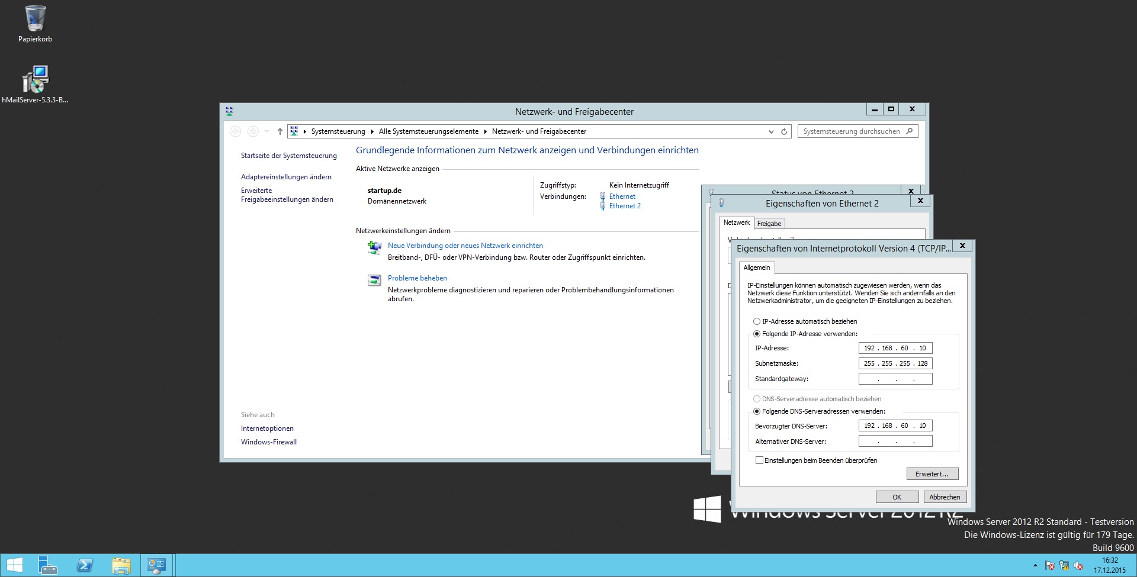Go up one level in Control Panel

(x=280, y=131)
